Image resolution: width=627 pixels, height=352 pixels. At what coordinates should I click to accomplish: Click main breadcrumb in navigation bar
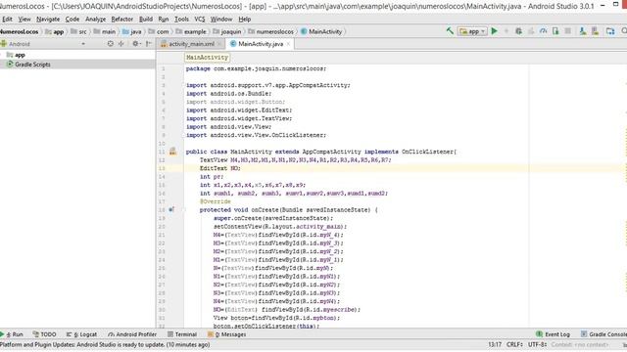click(105, 31)
